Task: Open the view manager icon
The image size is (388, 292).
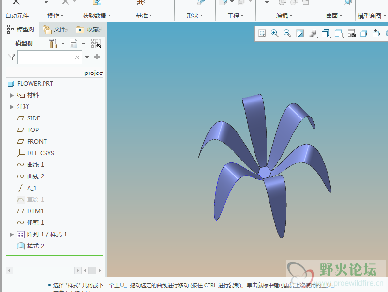Action: (x=339, y=34)
